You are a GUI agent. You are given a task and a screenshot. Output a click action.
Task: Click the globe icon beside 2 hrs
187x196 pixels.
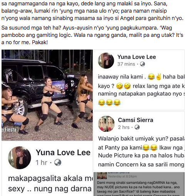137,127
